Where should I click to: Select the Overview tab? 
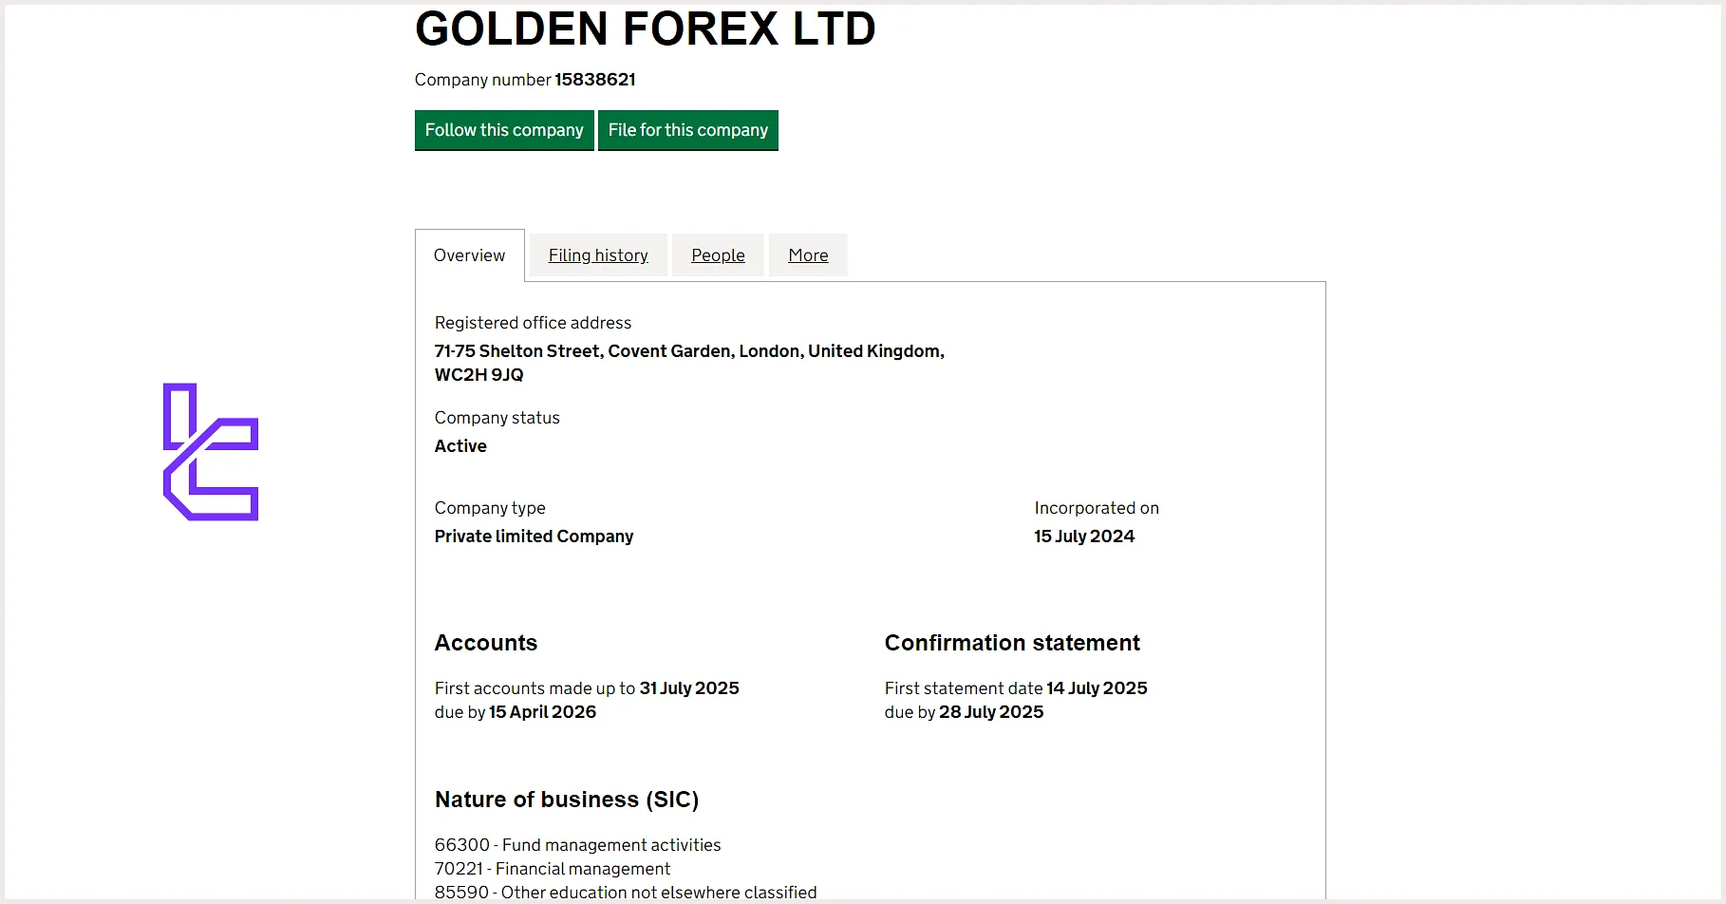point(469,255)
